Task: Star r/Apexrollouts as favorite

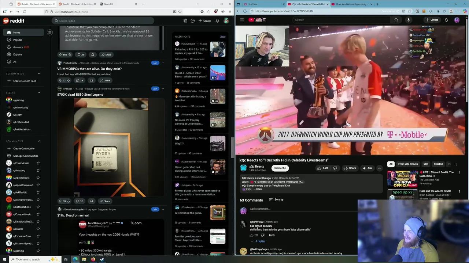Action: (38, 178)
